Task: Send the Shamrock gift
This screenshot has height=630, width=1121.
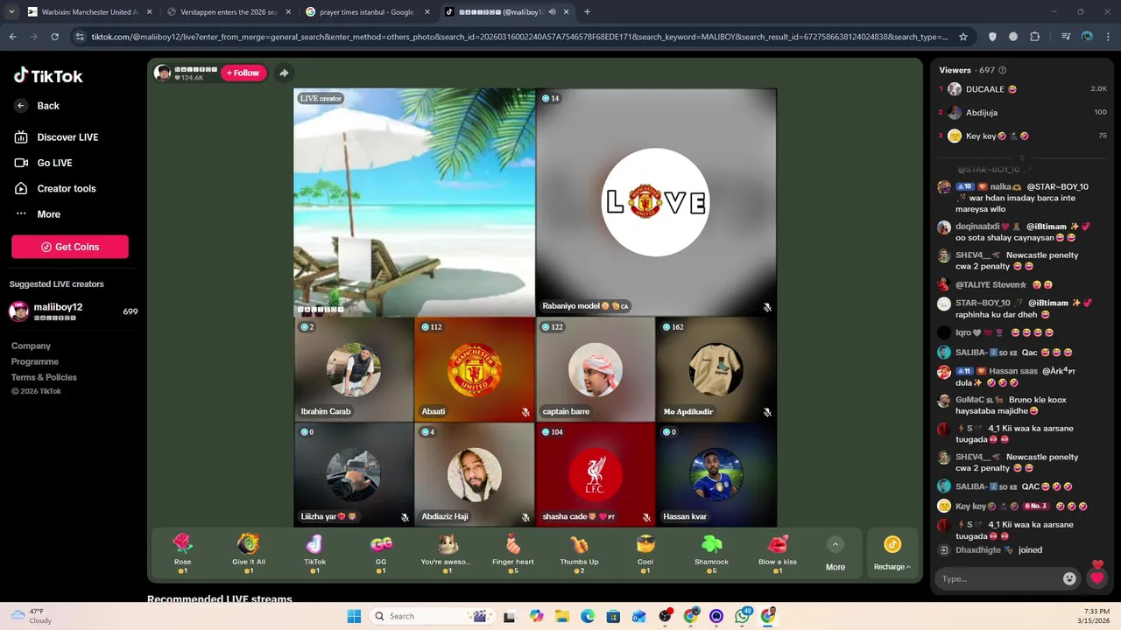Action: [711, 554]
